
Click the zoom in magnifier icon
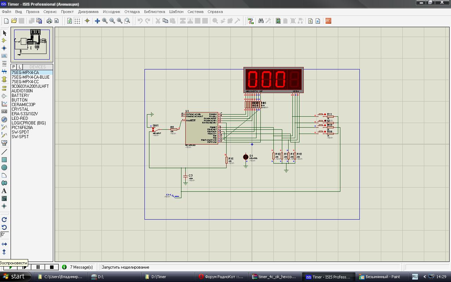pyautogui.click(x=105, y=21)
